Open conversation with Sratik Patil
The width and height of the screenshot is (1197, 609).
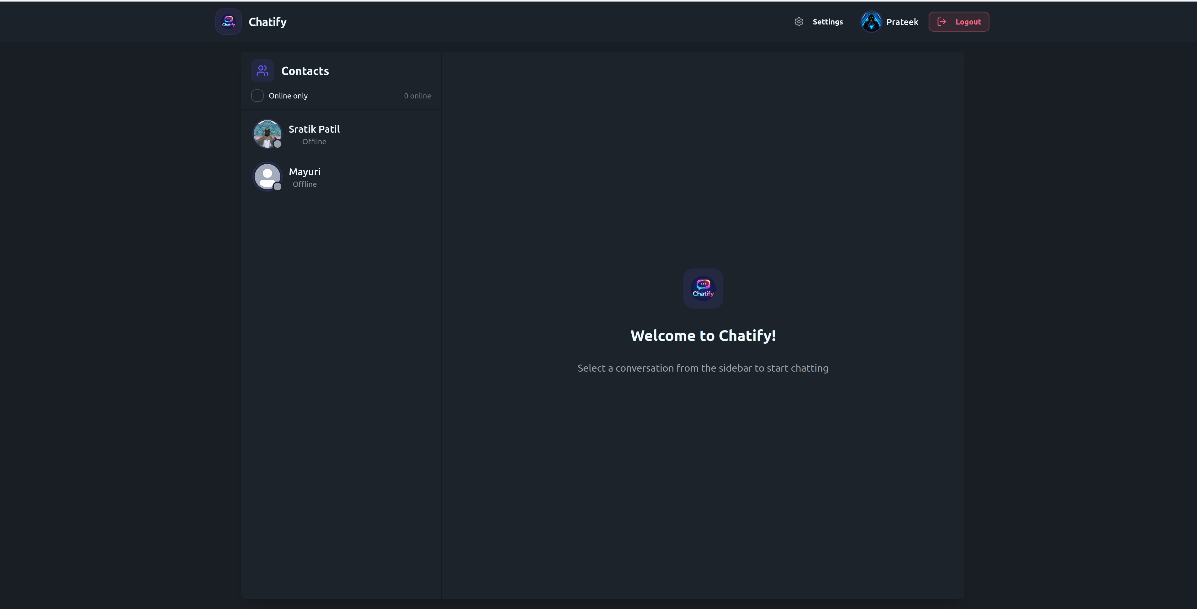click(x=341, y=135)
